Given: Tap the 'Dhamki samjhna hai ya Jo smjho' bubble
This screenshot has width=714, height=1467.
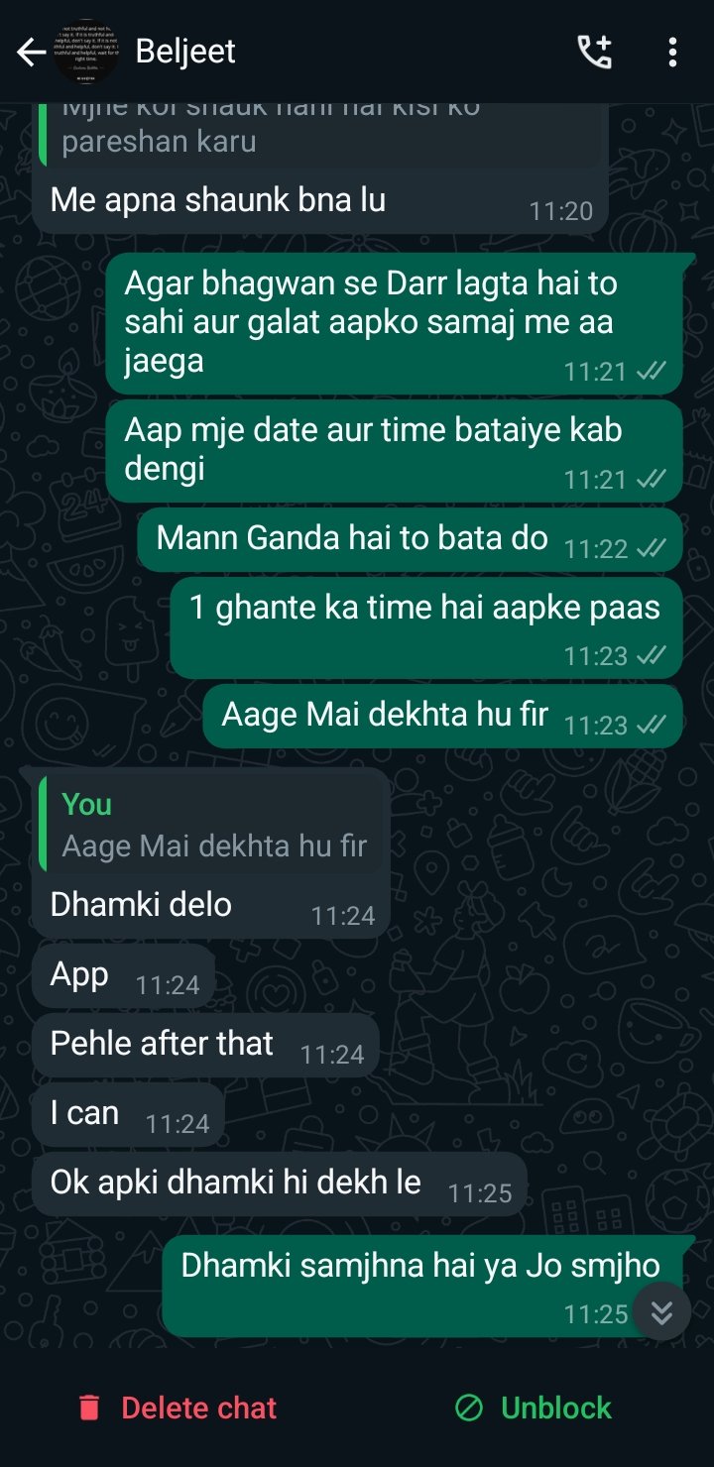Looking at the screenshot, I should pos(423,1287).
